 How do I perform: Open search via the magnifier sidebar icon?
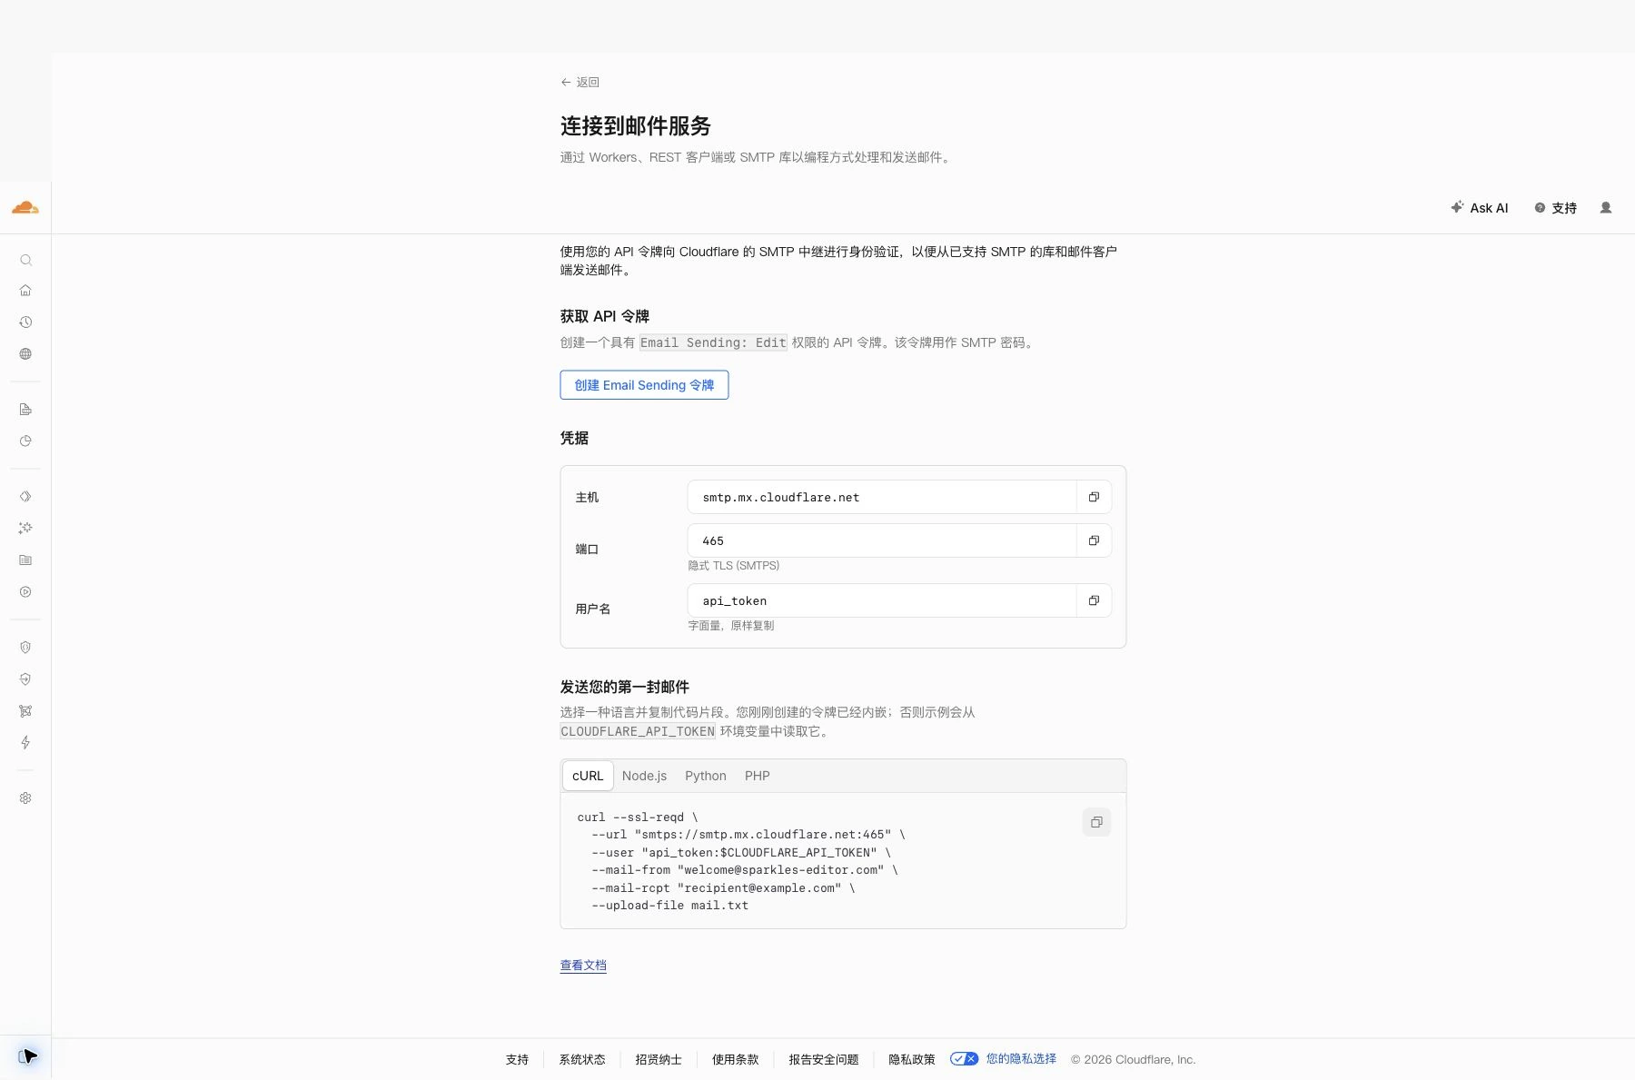click(x=25, y=260)
